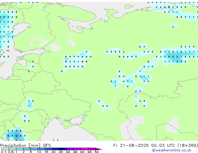The image size is (198, 153).
Task: Click the 0.5 to 1 mm legend swatch
Action: (x=12, y=149)
